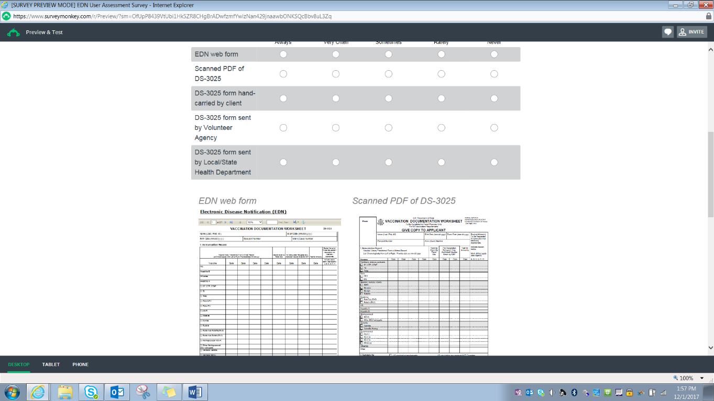Click the vertical scrollbar's up arrow
The height and width of the screenshot is (401, 714).
pyautogui.click(x=710, y=50)
